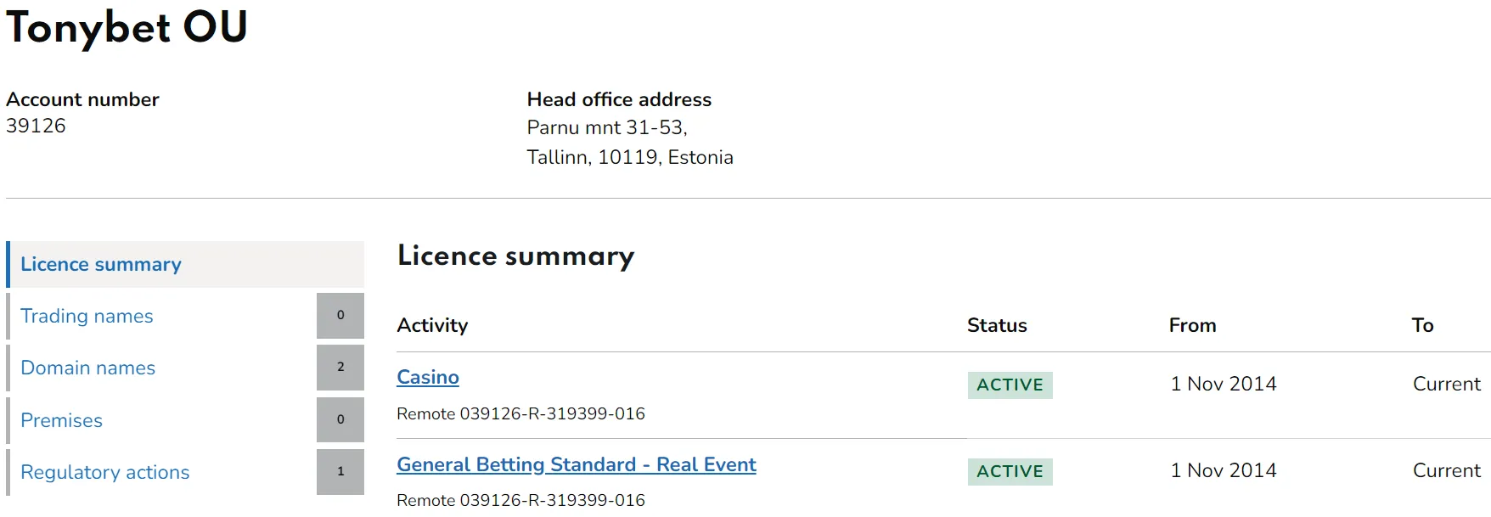The width and height of the screenshot is (1491, 517).
Task: Click the Trading names count badge
Action: (340, 316)
